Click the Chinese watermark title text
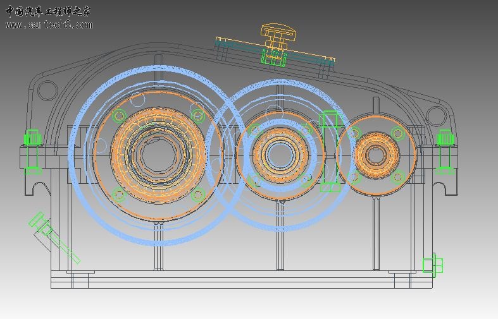The height and width of the screenshot is (319, 498). coord(48,11)
